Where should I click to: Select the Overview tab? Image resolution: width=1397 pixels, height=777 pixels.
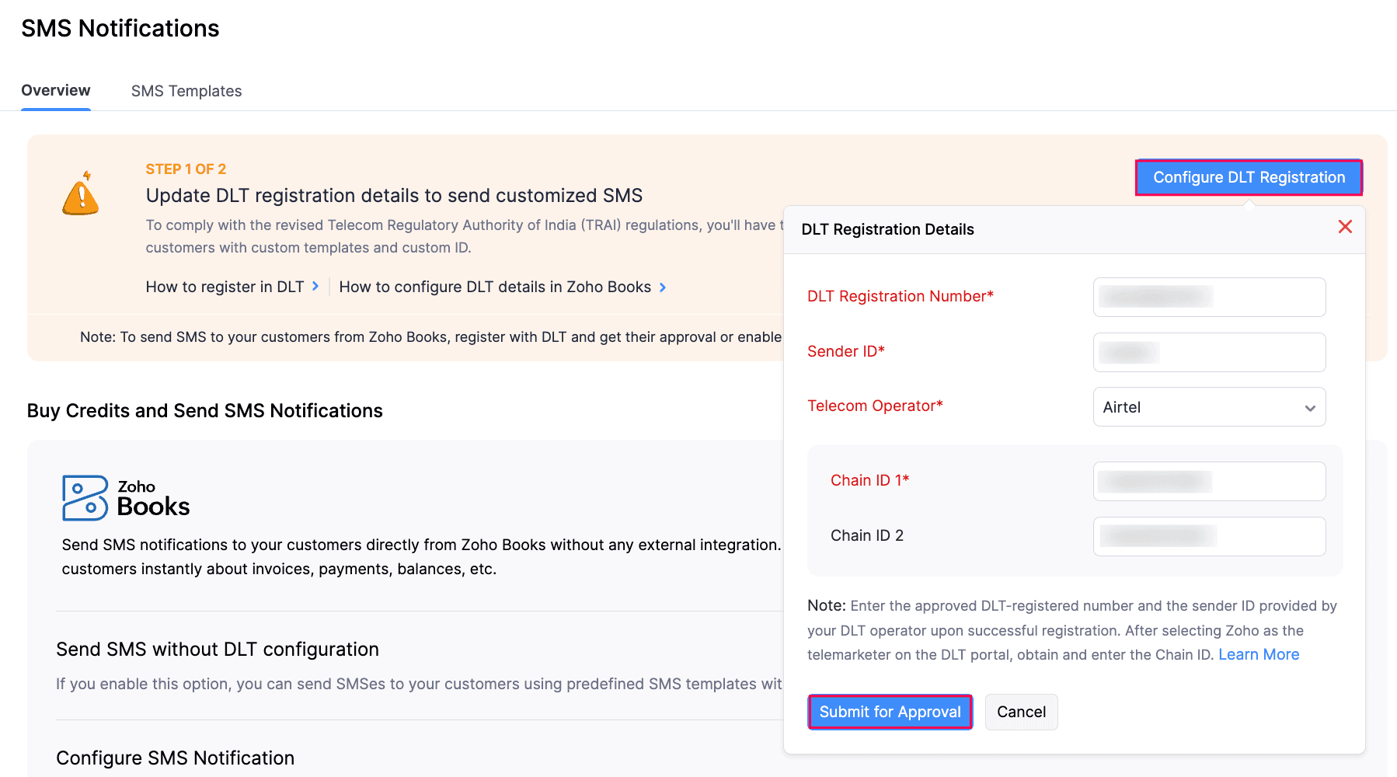(x=55, y=90)
